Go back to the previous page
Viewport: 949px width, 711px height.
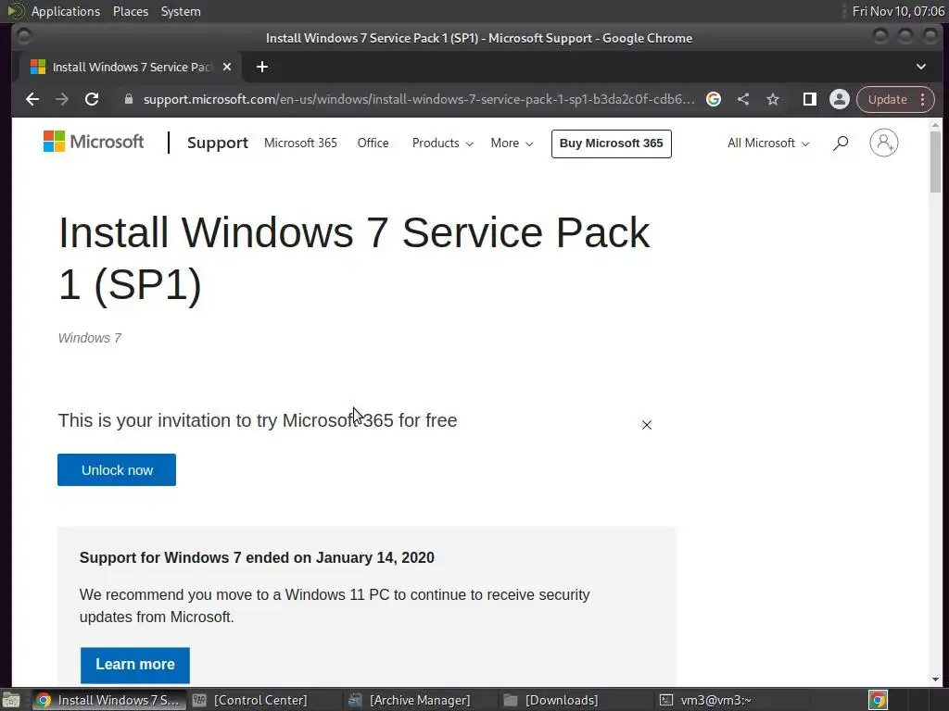pyautogui.click(x=32, y=99)
